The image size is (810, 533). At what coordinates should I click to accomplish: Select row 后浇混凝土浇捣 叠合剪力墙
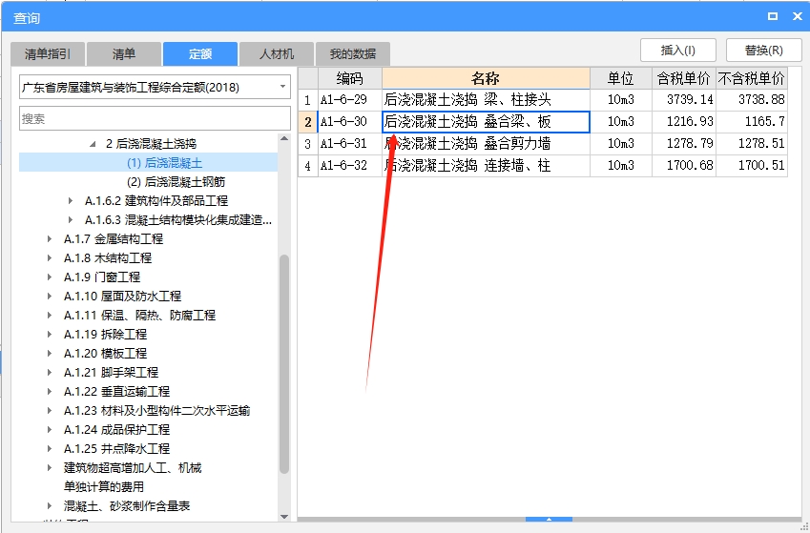pyautogui.click(x=486, y=144)
